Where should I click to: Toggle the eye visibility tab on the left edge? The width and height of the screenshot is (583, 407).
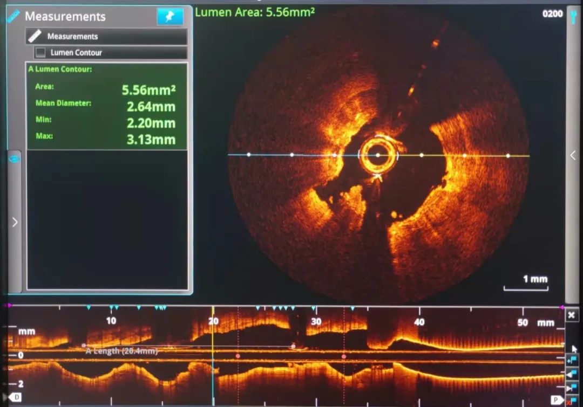[x=15, y=159]
